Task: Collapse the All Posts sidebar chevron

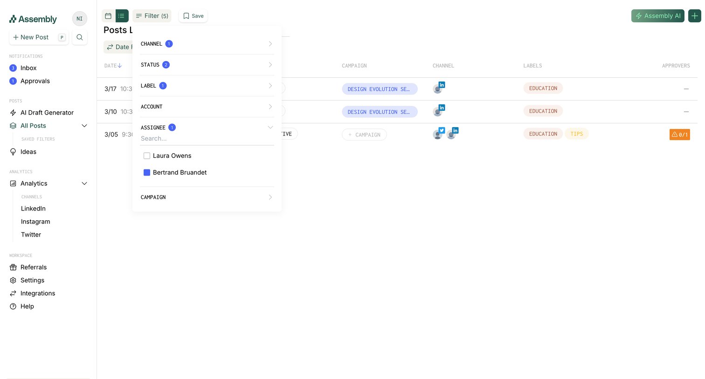Action: pyautogui.click(x=84, y=126)
